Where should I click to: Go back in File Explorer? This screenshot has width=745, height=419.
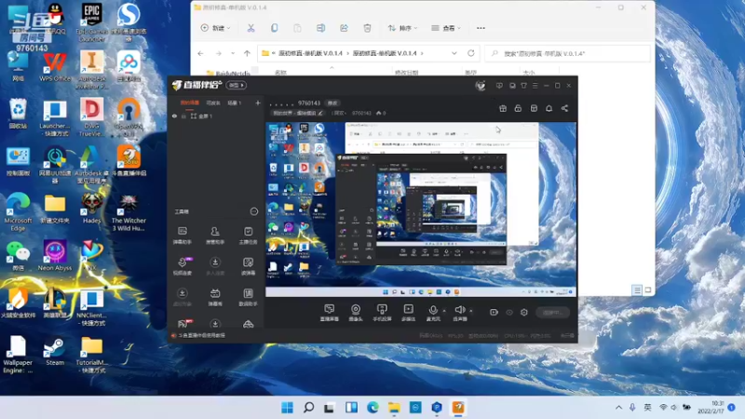(200, 54)
